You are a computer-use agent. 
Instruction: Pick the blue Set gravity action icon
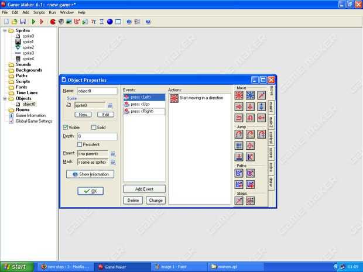(x=261, y=106)
